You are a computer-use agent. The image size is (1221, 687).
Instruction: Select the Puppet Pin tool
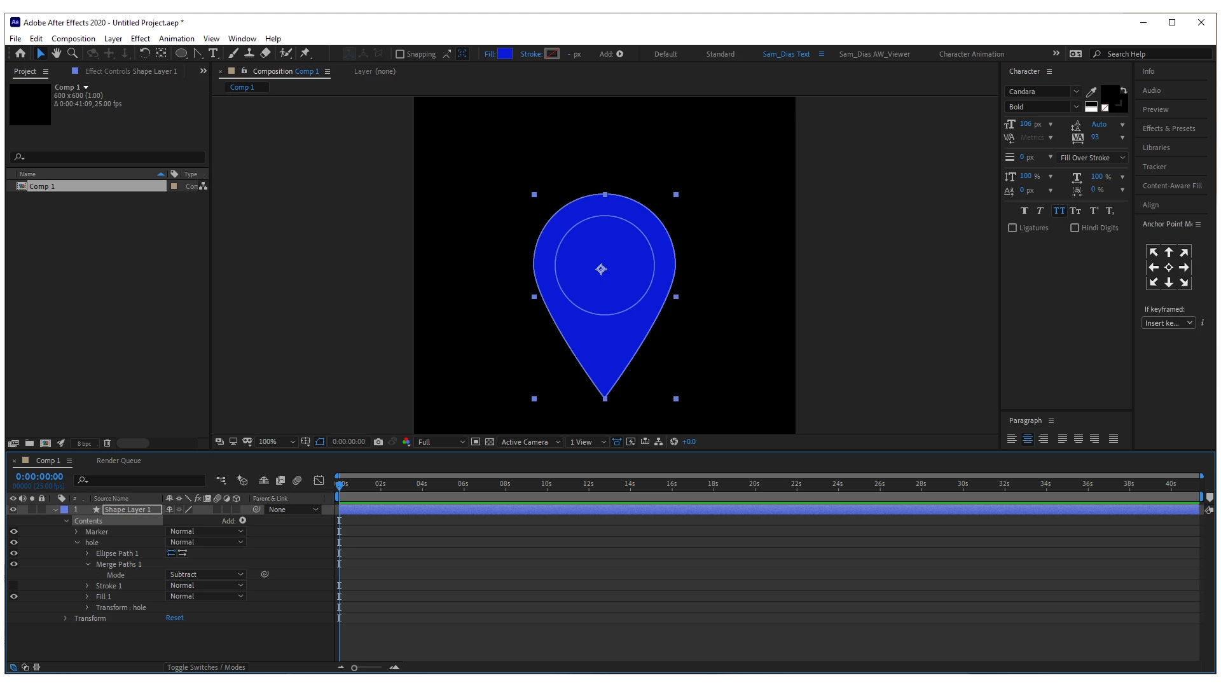pos(305,53)
